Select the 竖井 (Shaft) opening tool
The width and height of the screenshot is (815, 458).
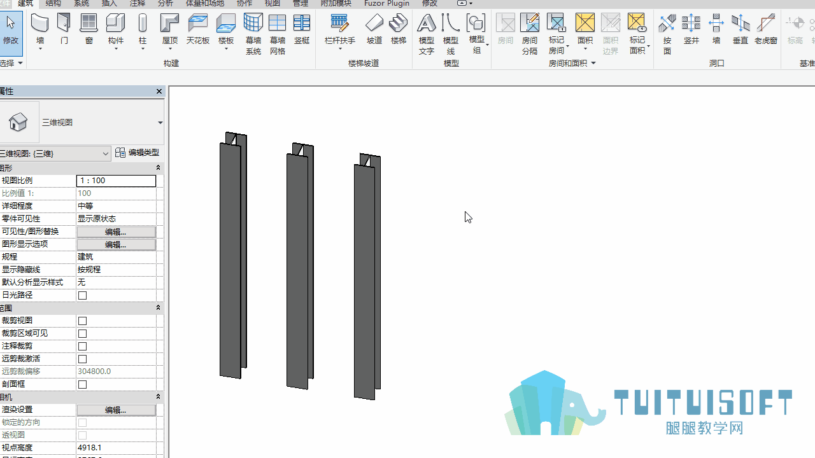pos(691,31)
